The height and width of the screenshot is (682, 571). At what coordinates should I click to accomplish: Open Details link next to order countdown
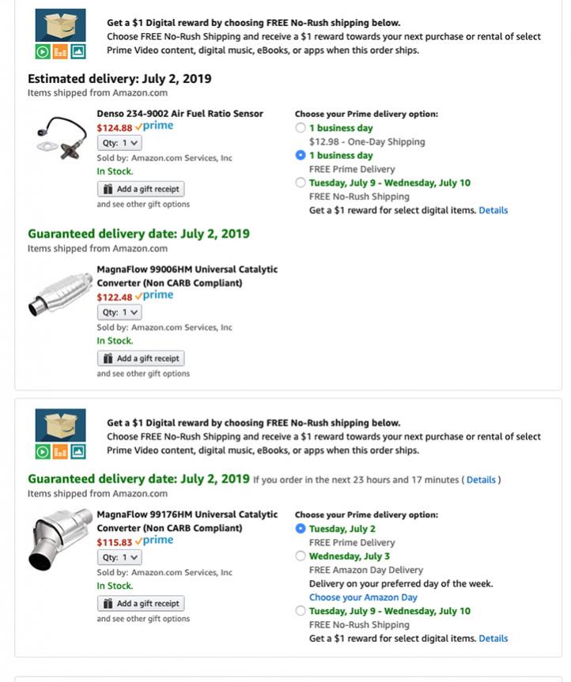pyautogui.click(x=481, y=480)
